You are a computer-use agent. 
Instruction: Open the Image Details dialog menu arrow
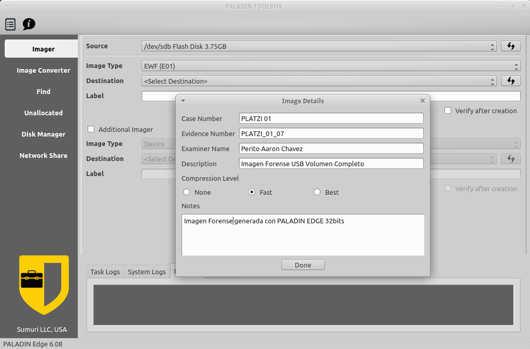pyautogui.click(x=183, y=101)
